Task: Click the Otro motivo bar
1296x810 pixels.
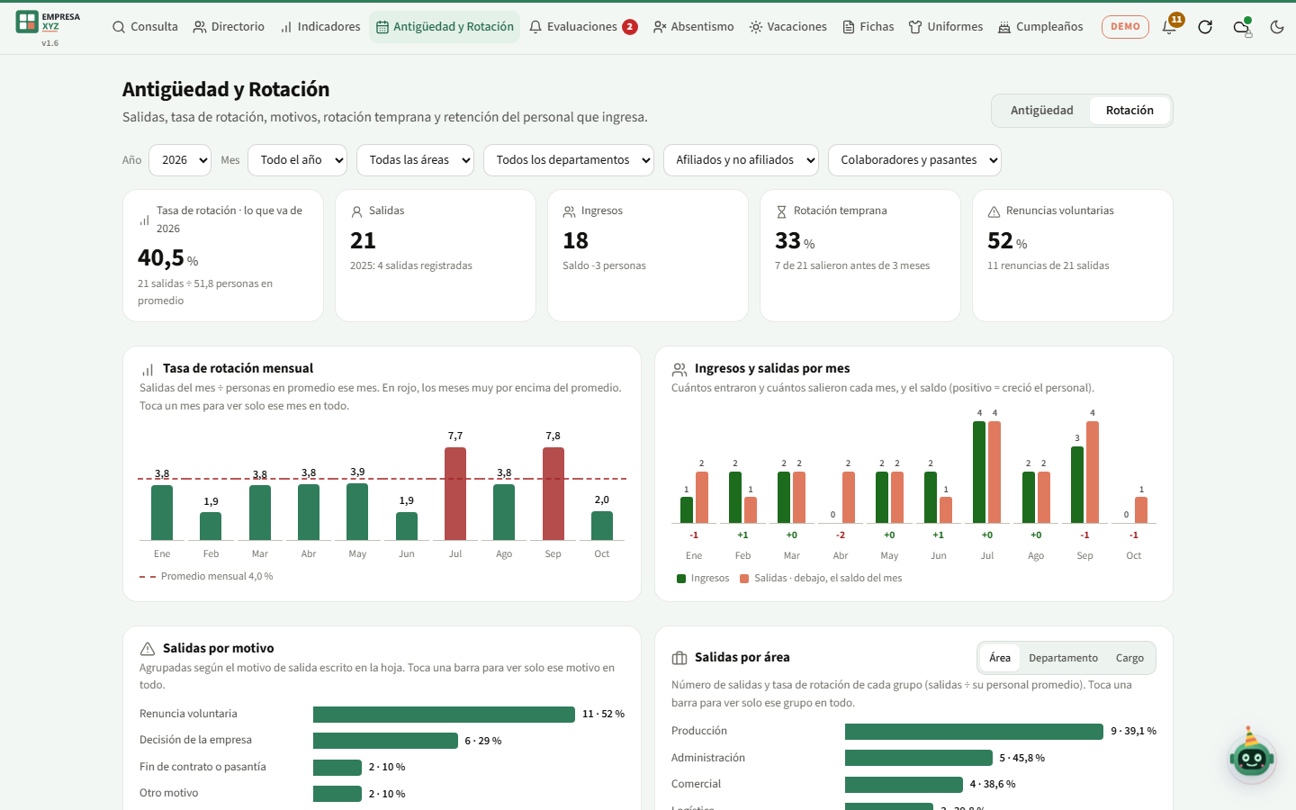Action: [x=337, y=794]
